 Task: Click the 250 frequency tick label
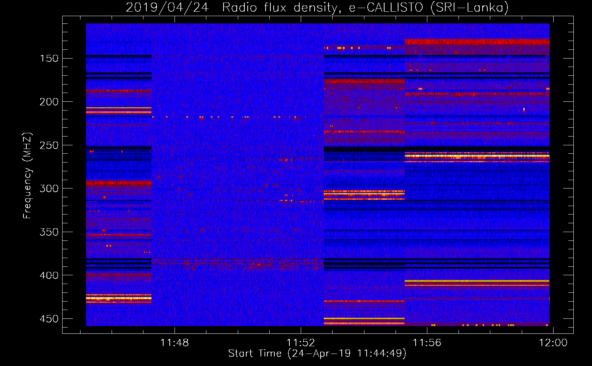tap(49, 145)
